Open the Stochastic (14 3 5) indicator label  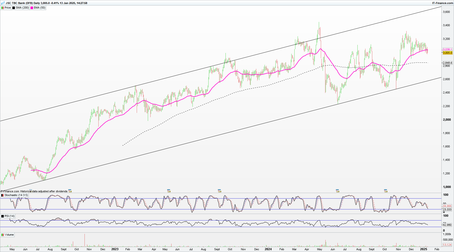click(16, 195)
